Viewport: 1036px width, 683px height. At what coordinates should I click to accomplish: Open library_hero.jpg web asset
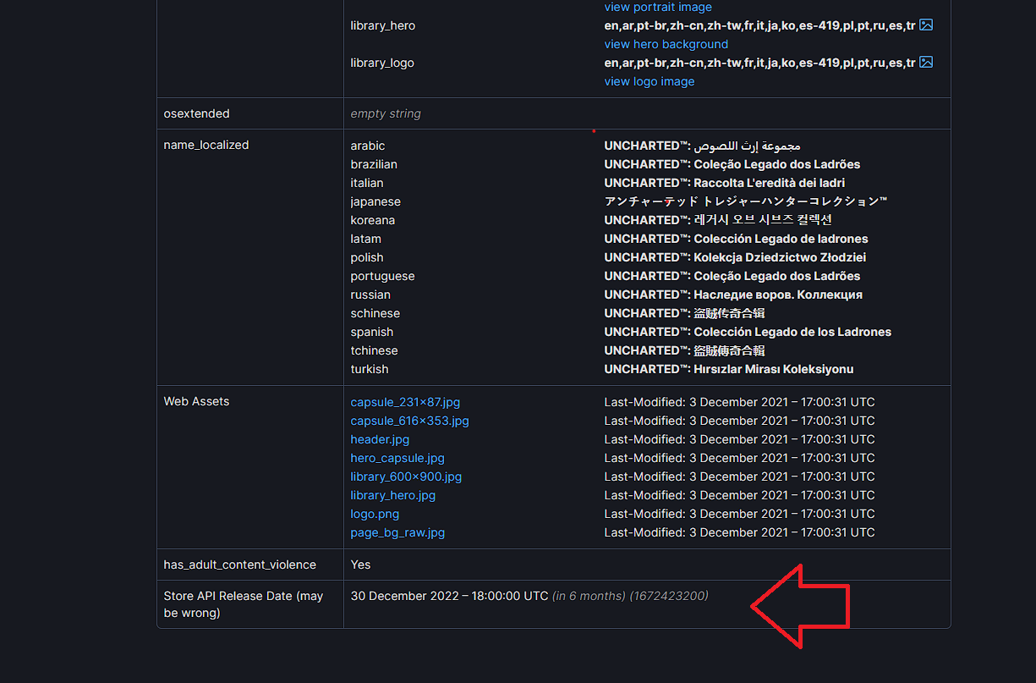pos(392,495)
